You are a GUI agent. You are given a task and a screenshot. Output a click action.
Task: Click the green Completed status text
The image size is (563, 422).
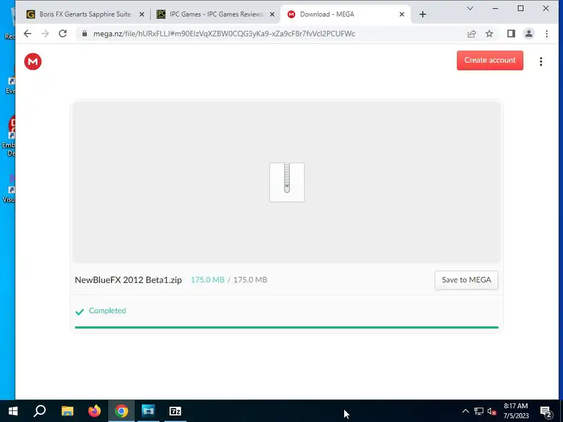point(107,310)
